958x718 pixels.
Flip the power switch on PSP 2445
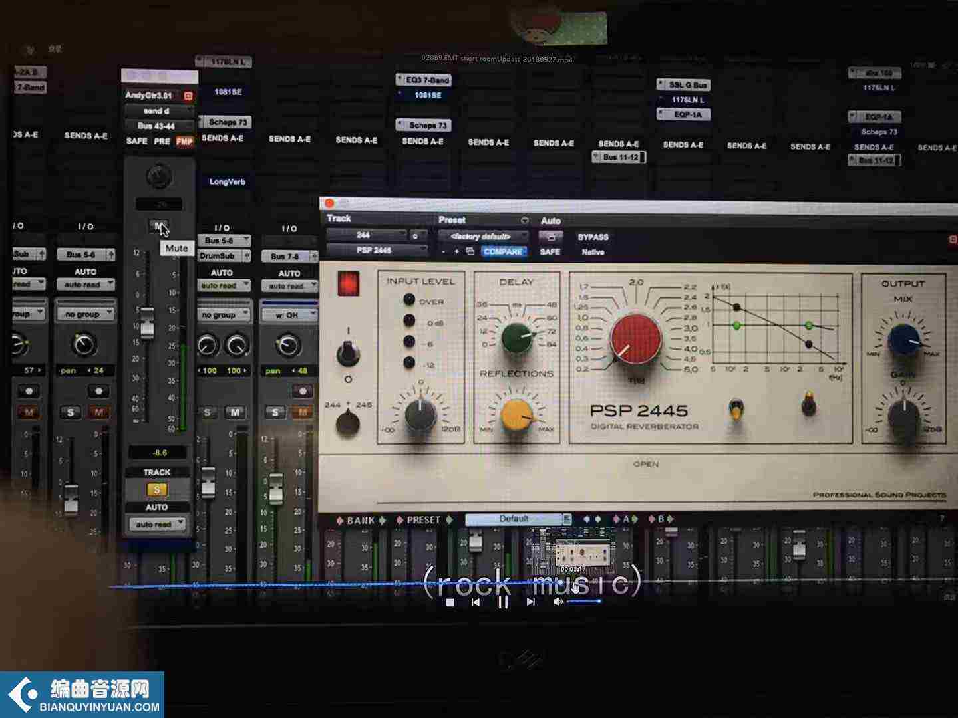click(x=347, y=352)
